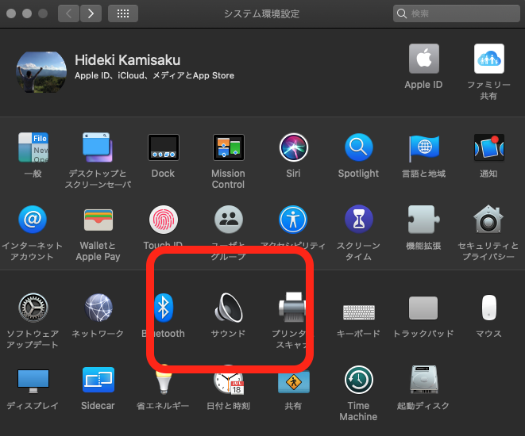Open Keyboard (キーボード) preferences
The height and width of the screenshot is (436, 525).
(x=358, y=312)
